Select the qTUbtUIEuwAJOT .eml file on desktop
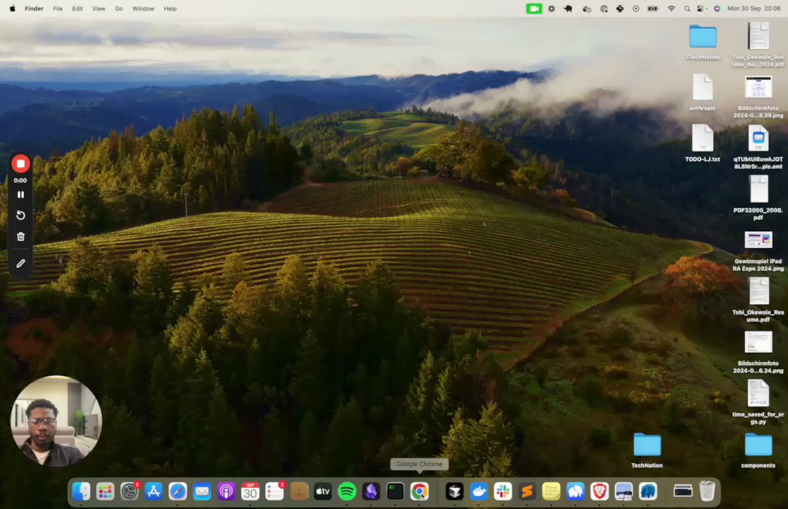This screenshot has width=788, height=509. coord(758,147)
